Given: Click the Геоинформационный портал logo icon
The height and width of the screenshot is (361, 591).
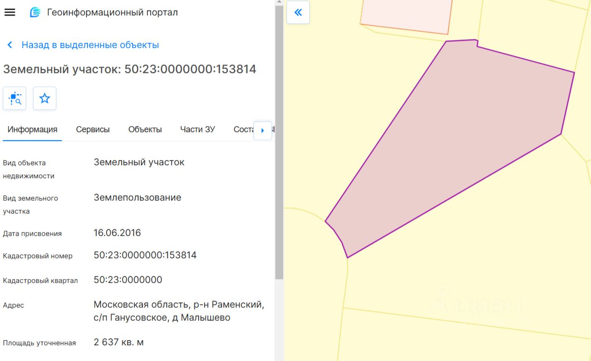Looking at the screenshot, I should 35,13.
